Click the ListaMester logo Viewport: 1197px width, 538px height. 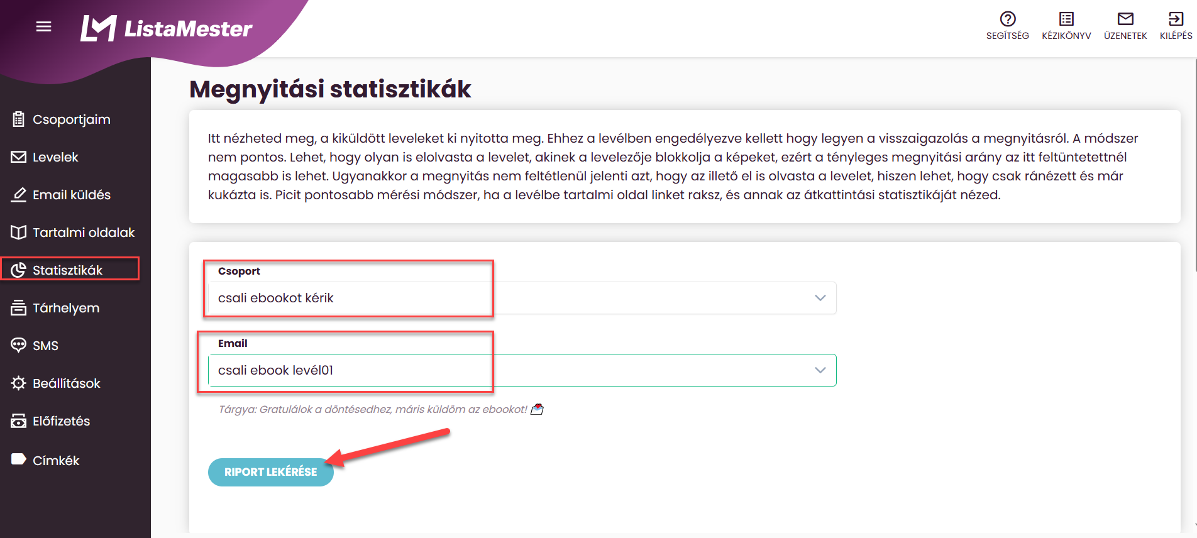166,28
